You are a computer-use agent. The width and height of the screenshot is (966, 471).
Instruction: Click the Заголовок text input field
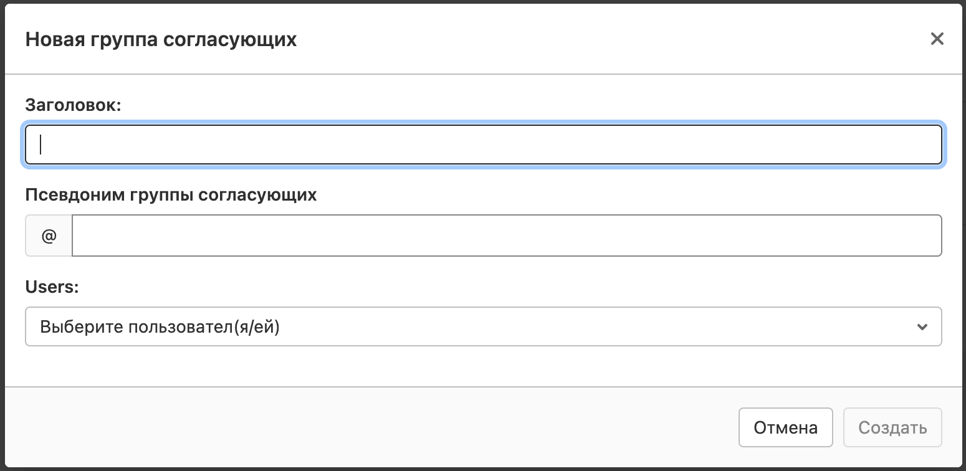(483, 145)
